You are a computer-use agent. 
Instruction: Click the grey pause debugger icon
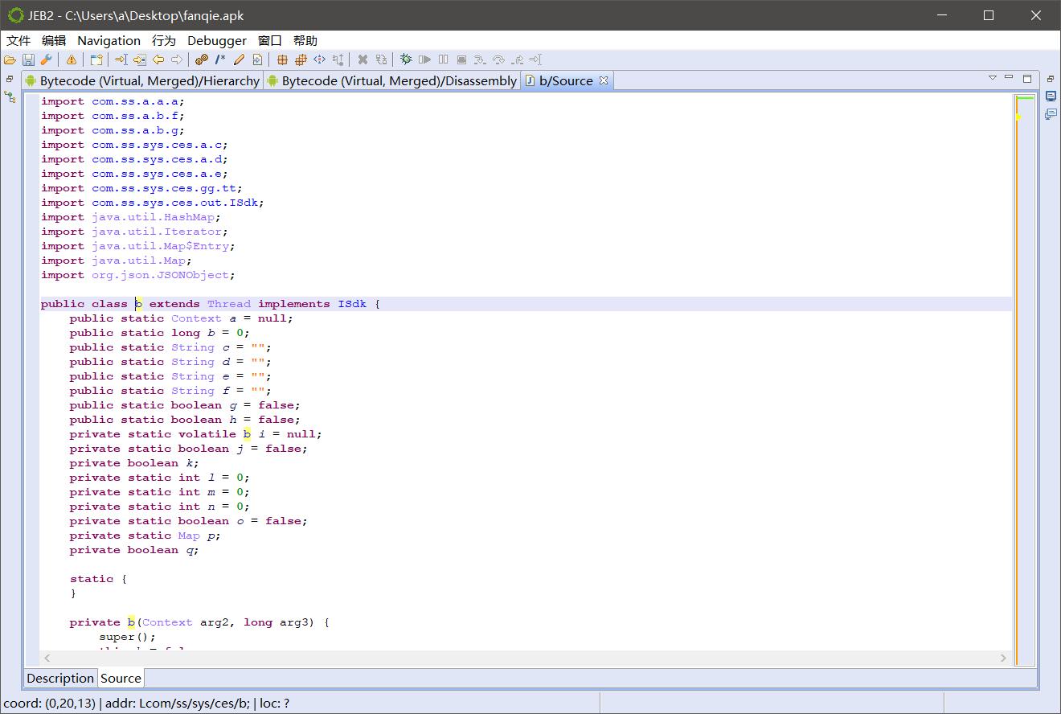443,59
